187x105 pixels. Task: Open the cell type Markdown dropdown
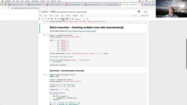click(x=79, y=19)
